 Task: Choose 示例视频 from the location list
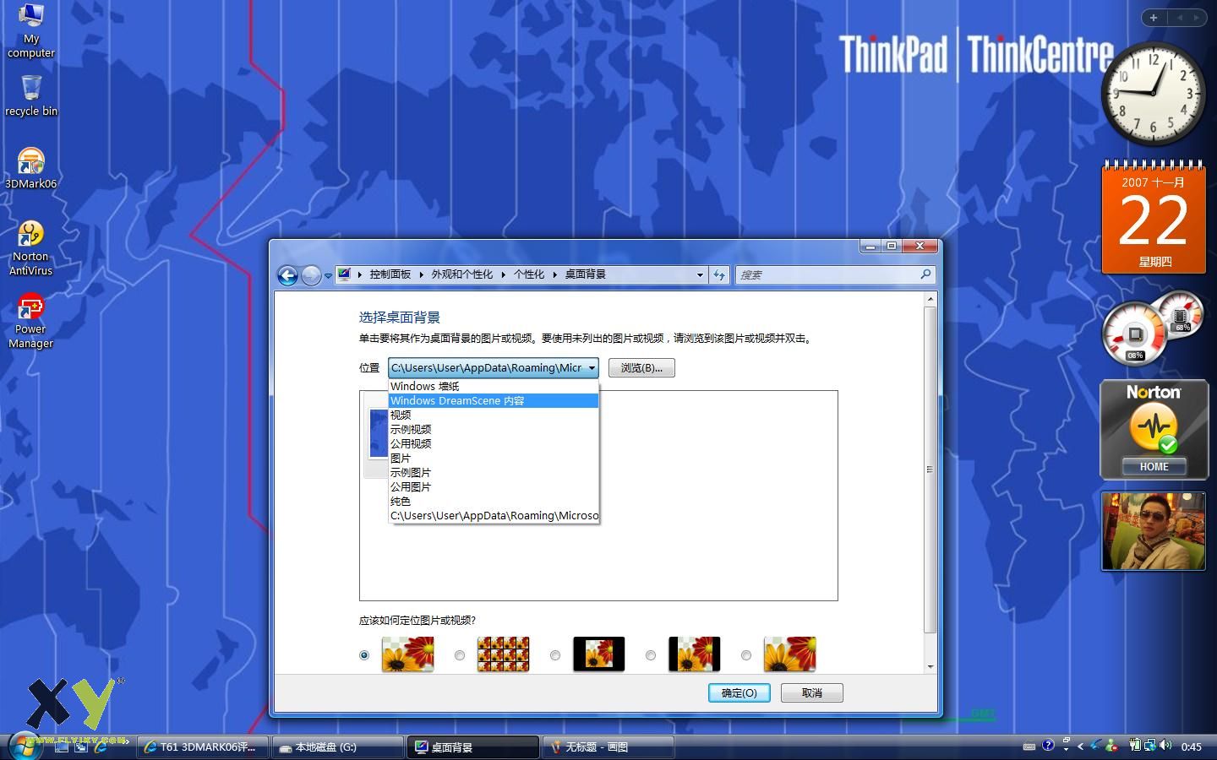(x=494, y=430)
